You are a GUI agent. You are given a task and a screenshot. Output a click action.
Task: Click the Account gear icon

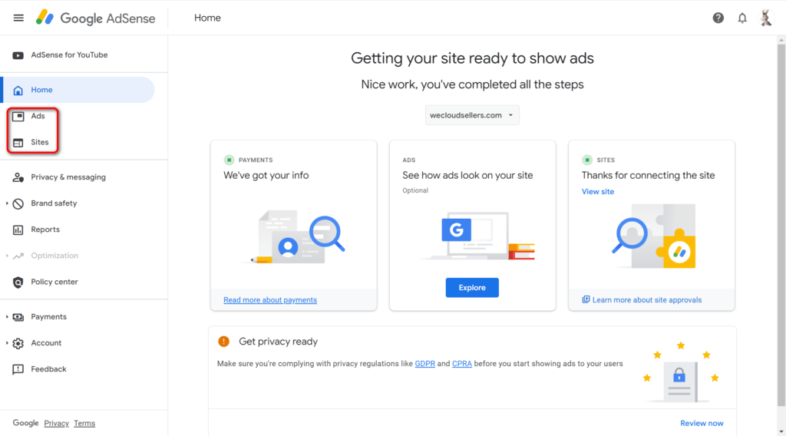click(x=18, y=343)
